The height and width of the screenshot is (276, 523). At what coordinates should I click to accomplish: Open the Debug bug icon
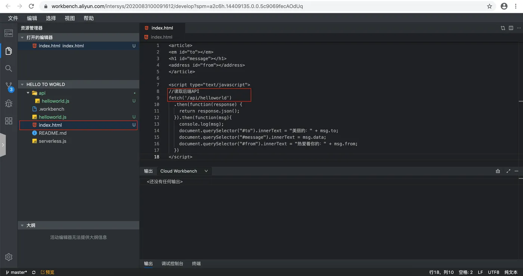tap(9, 104)
